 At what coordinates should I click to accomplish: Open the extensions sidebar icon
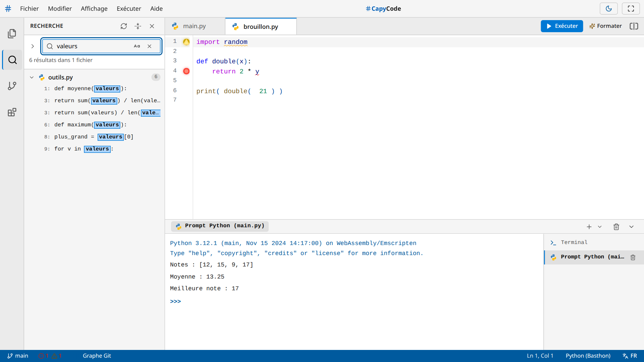[12, 112]
